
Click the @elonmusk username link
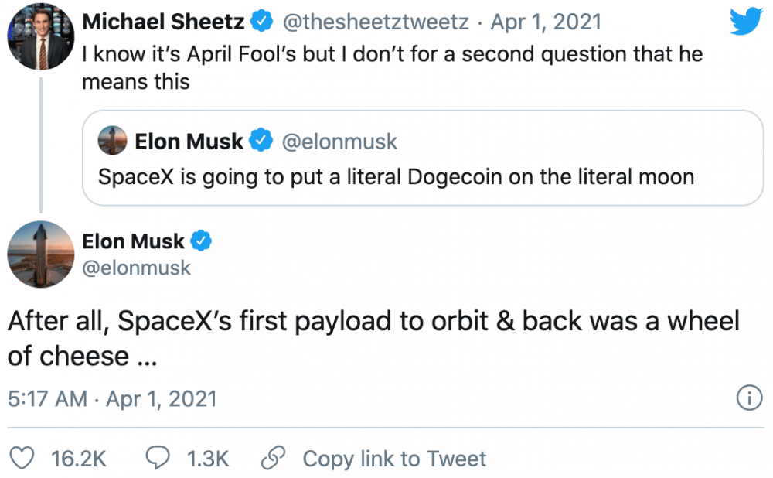137,268
